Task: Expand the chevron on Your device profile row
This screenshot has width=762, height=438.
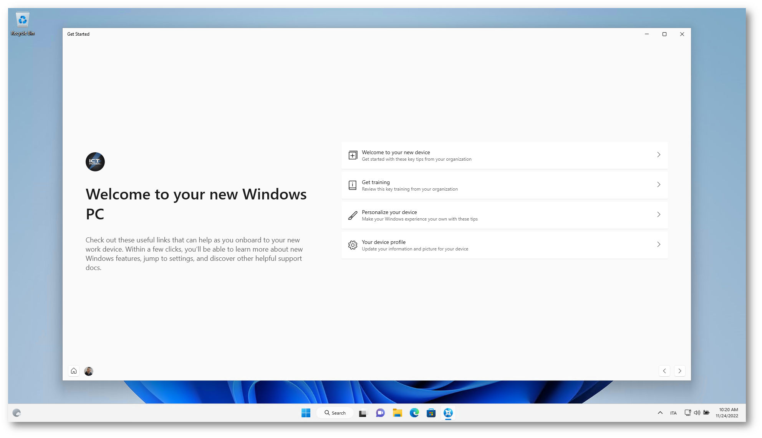Action: click(x=659, y=244)
